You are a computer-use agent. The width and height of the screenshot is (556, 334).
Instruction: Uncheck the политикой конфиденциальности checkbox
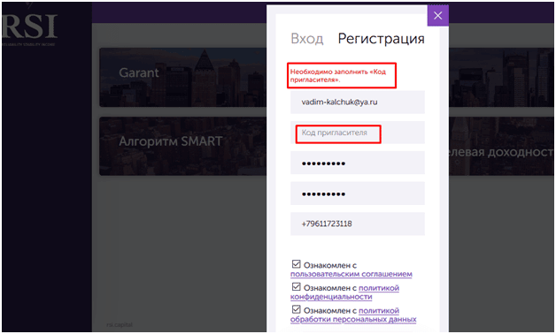tap(296, 286)
